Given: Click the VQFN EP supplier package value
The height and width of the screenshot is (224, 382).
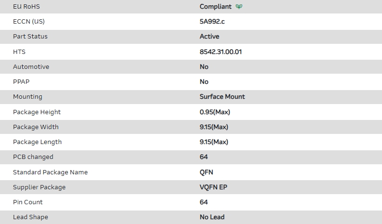Looking at the screenshot, I should point(213,187).
